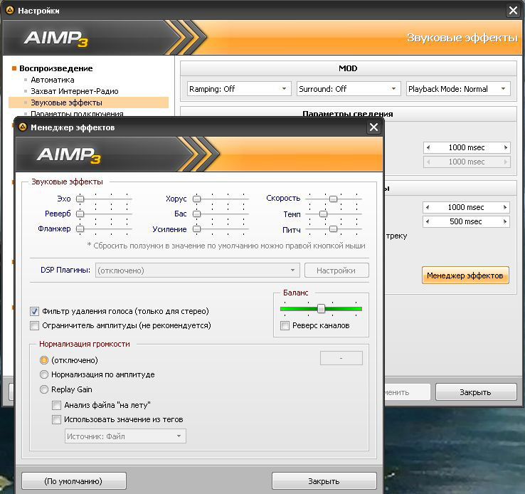Select Захват Интернет-Радио in settings tree
This screenshot has width=525, height=494.
(75, 91)
